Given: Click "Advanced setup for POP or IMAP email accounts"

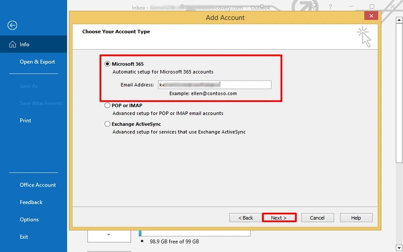Looking at the screenshot, I should pos(168,113).
